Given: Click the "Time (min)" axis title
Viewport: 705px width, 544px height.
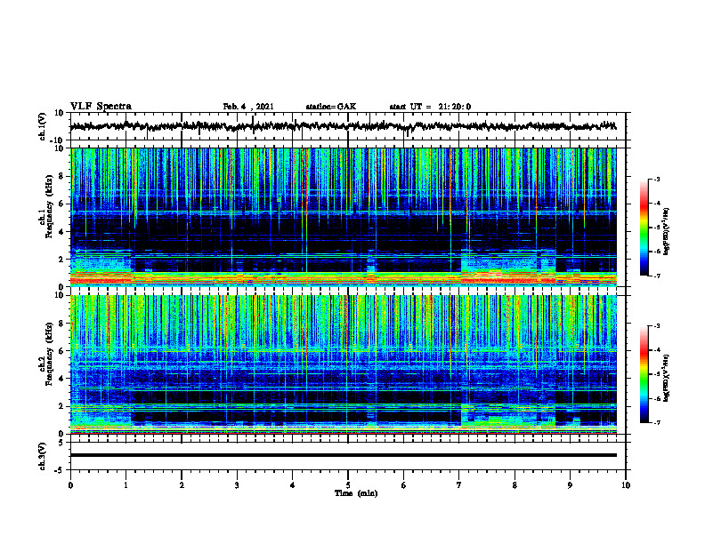Looking at the screenshot, I should [x=356, y=493].
